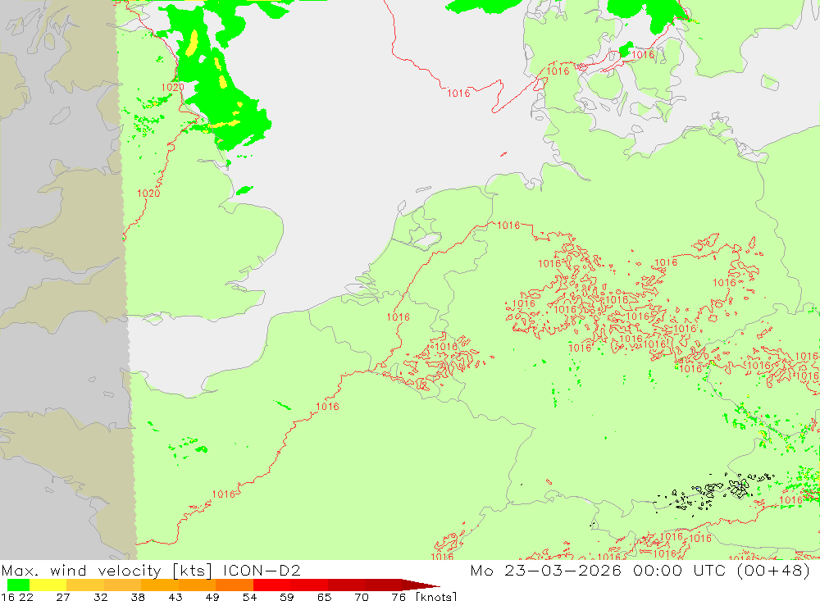Pick the orange 43–49 knots legend swatch

197,585
